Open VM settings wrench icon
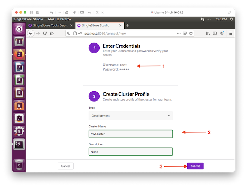The width and height of the screenshot is (247, 188). pos(52,12)
